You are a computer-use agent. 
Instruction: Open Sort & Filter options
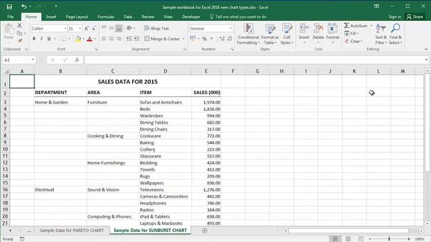coord(380,34)
